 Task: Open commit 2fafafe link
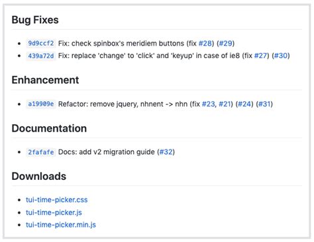(41, 152)
